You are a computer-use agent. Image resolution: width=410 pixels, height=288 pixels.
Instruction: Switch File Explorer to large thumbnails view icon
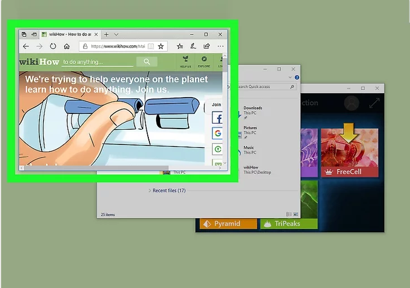(x=296, y=214)
